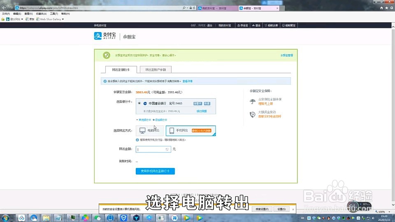Open the WeChat taskbar icon
This screenshot has height=222, width=395.
coord(98,218)
